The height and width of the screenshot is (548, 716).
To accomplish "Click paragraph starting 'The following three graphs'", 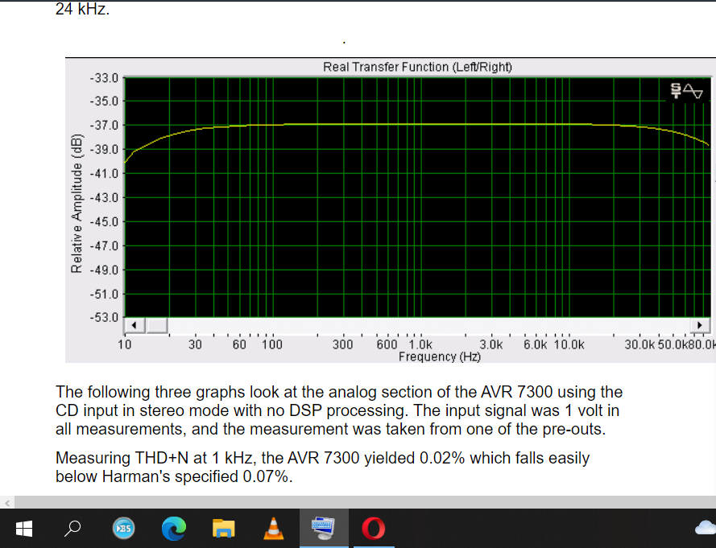I will [x=339, y=410].
